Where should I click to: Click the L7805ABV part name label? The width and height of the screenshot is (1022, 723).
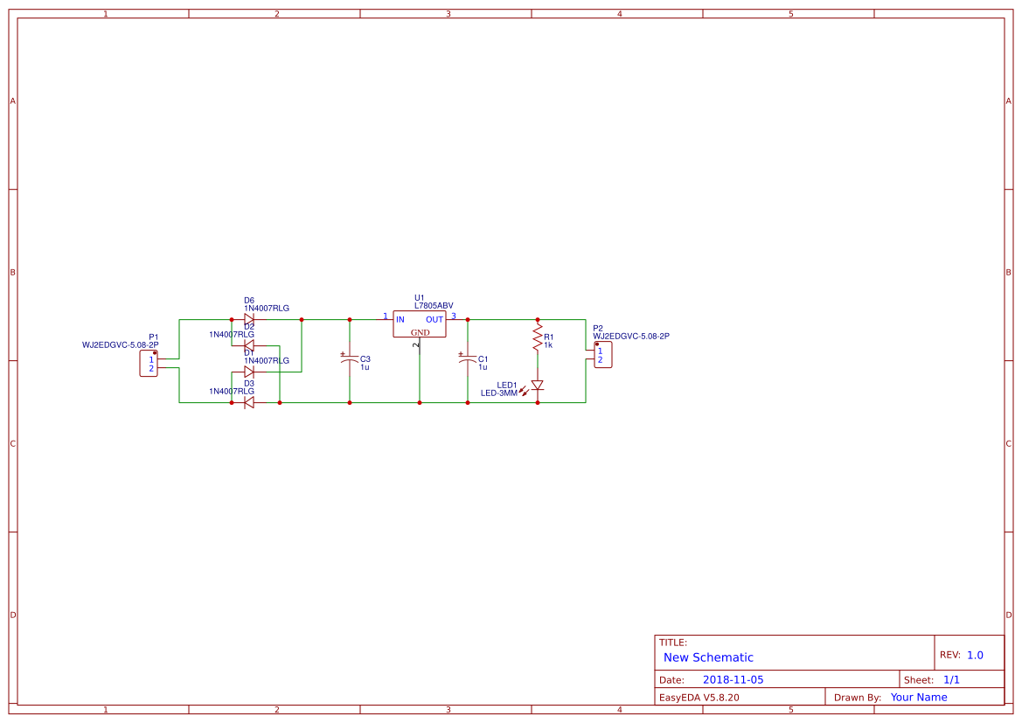[x=434, y=306]
